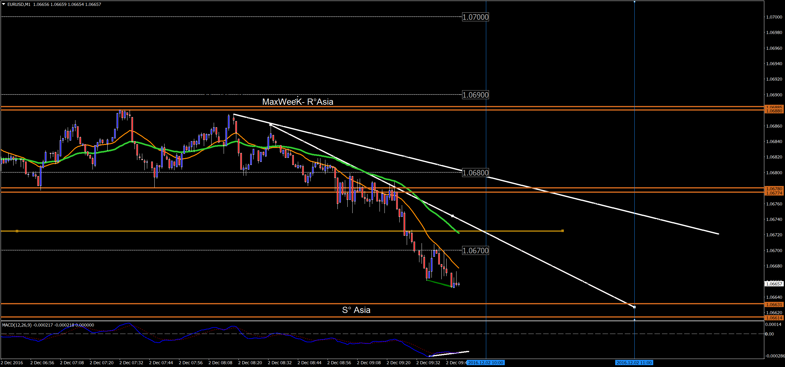Click the MACD(12,26,9) indicator label

(17, 325)
